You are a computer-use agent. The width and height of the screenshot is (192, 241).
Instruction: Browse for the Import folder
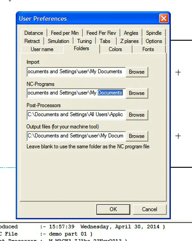pyautogui.click(x=137, y=72)
